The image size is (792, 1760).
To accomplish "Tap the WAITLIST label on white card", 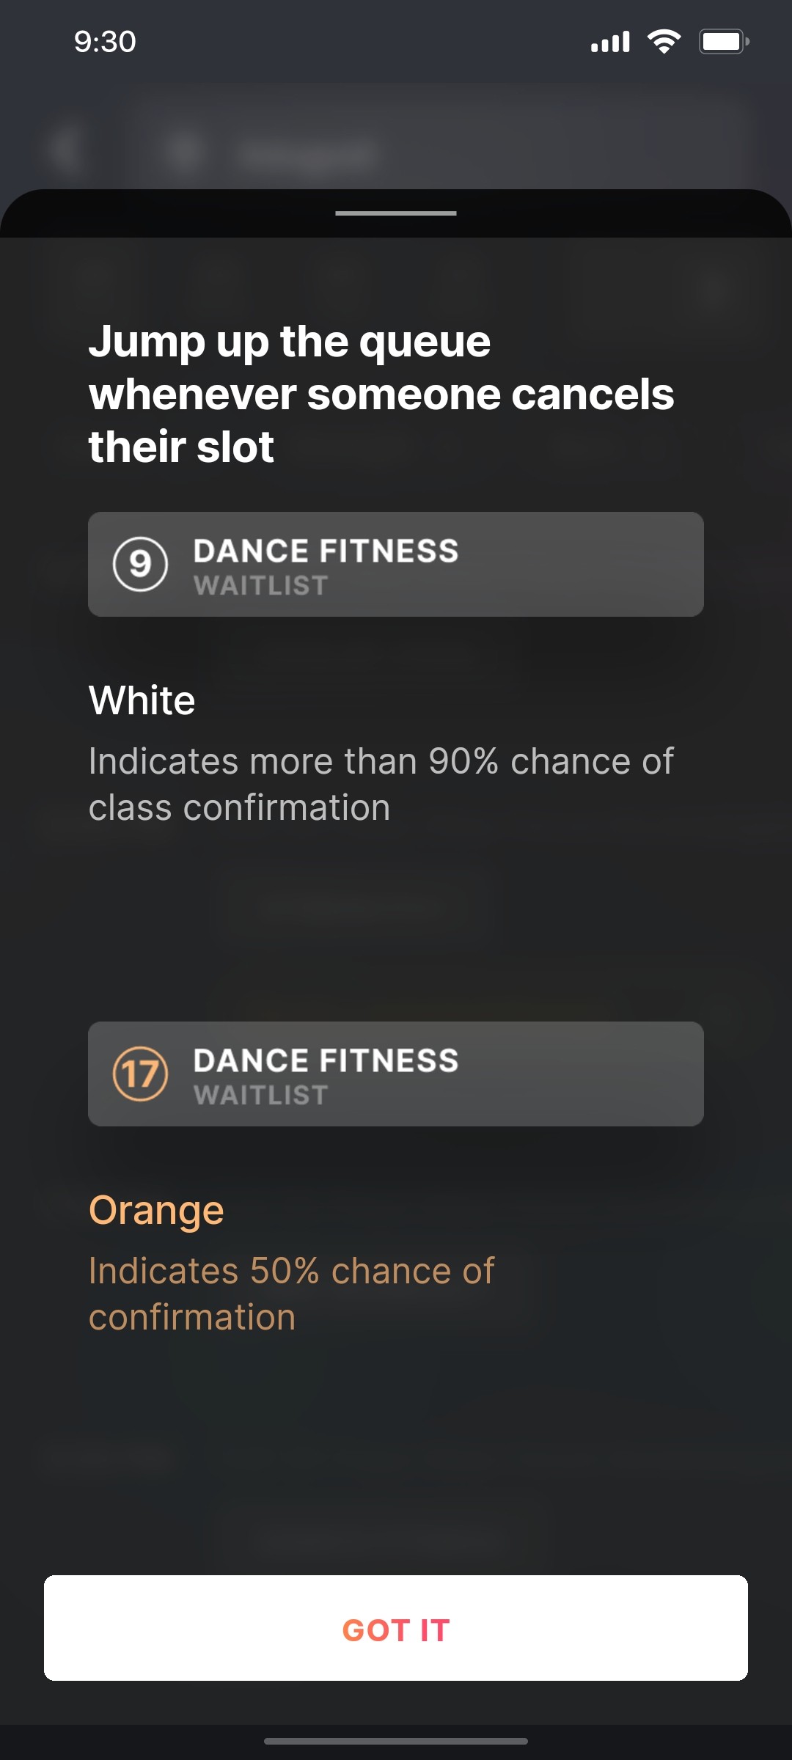I will [259, 585].
